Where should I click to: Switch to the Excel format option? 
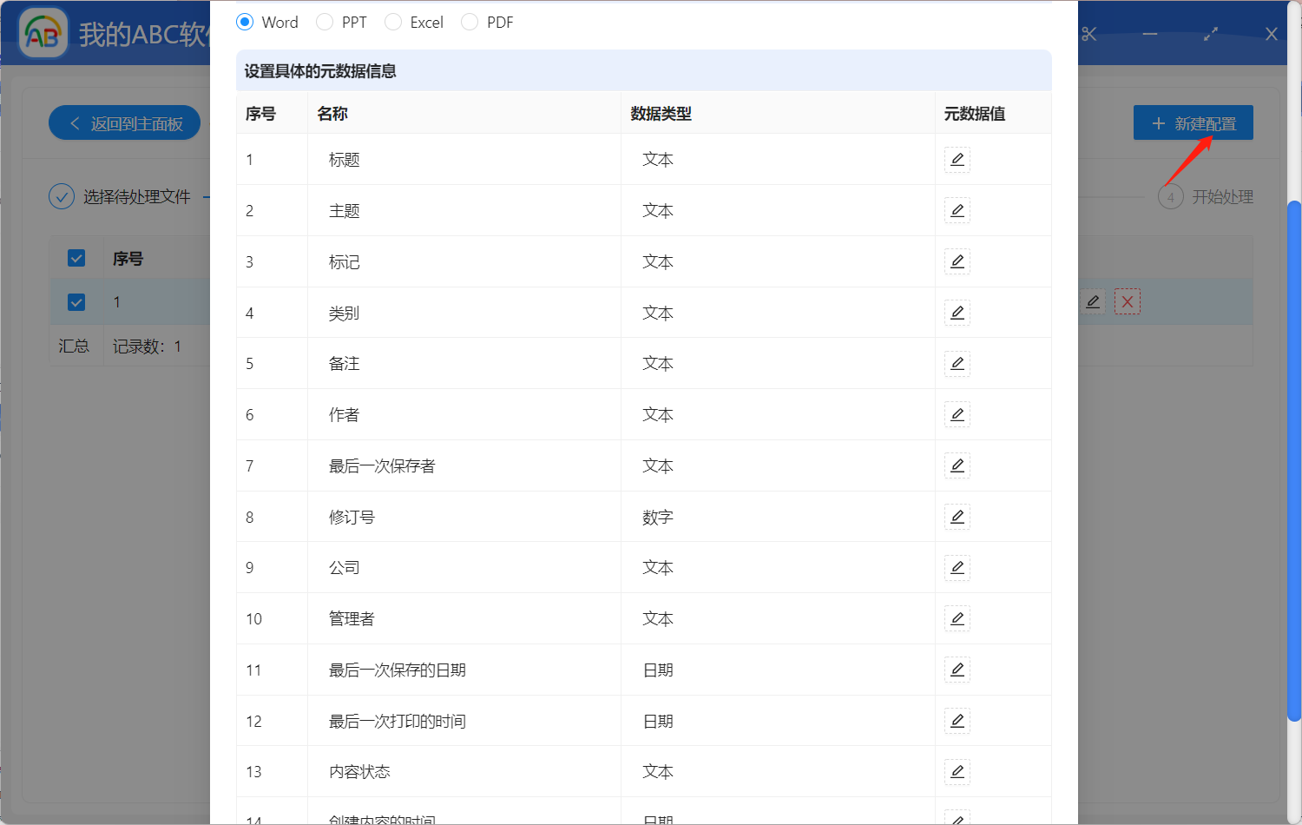392,22
